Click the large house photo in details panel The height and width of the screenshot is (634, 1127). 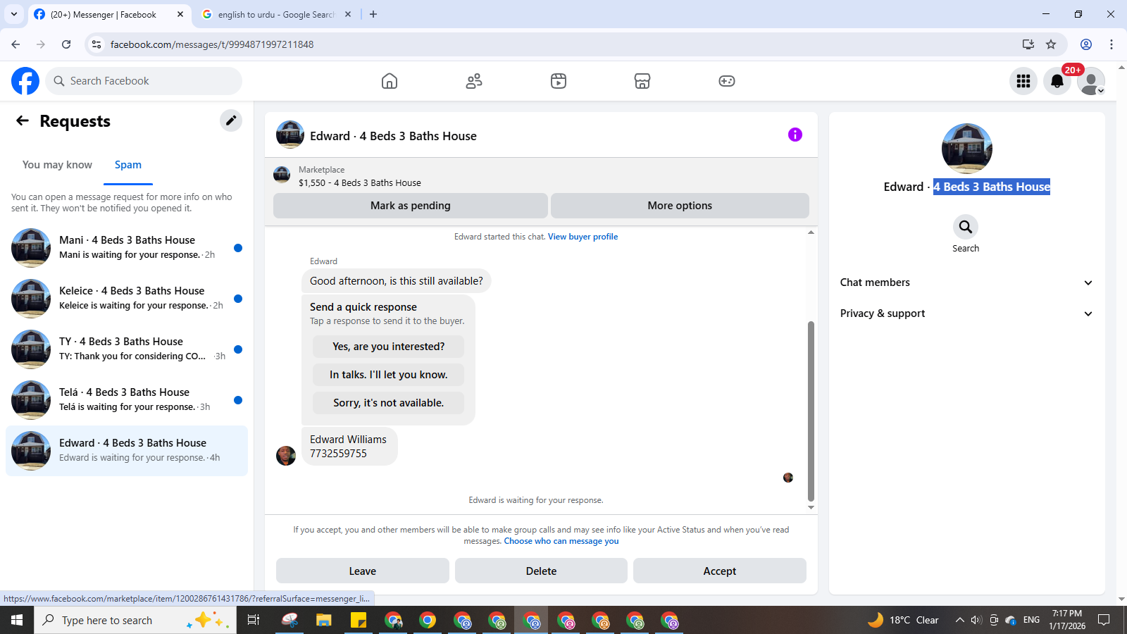tap(967, 149)
